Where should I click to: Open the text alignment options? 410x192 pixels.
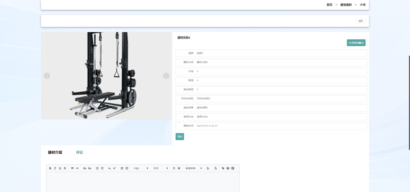208,168
